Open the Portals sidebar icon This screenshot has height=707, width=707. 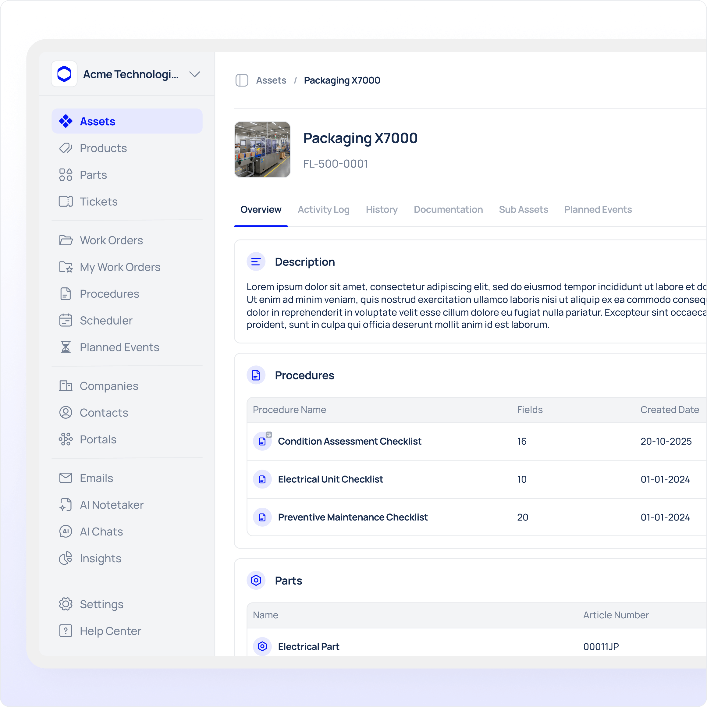click(66, 439)
